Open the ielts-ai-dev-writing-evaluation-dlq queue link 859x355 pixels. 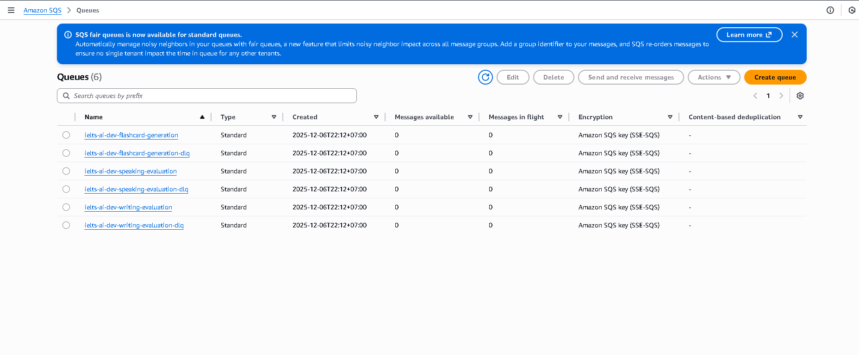134,225
